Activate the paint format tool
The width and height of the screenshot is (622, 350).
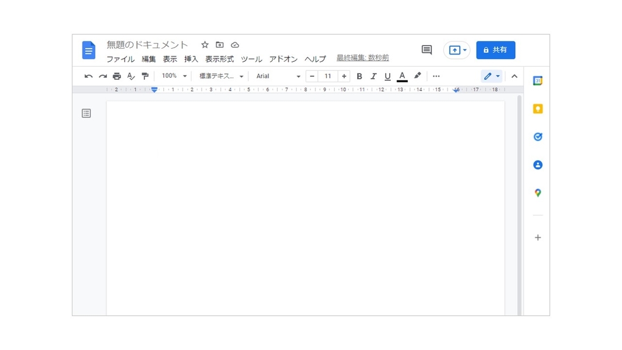tap(145, 76)
